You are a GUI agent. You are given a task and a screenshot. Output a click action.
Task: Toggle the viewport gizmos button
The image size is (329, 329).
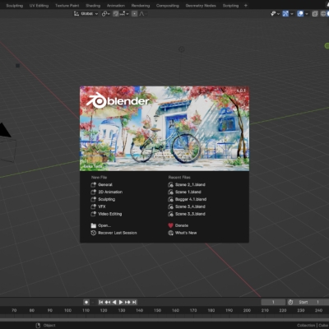(x=285, y=13)
